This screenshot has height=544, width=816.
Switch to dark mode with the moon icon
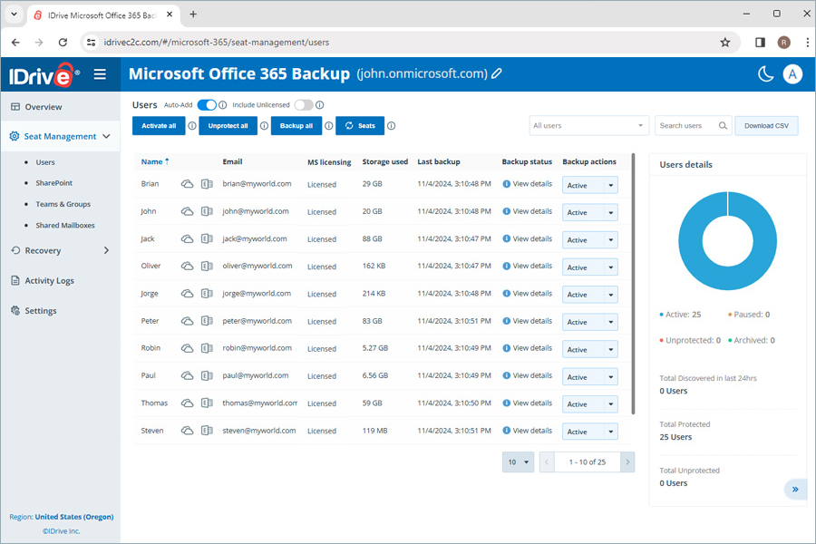pyautogui.click(x=764, y=73)
